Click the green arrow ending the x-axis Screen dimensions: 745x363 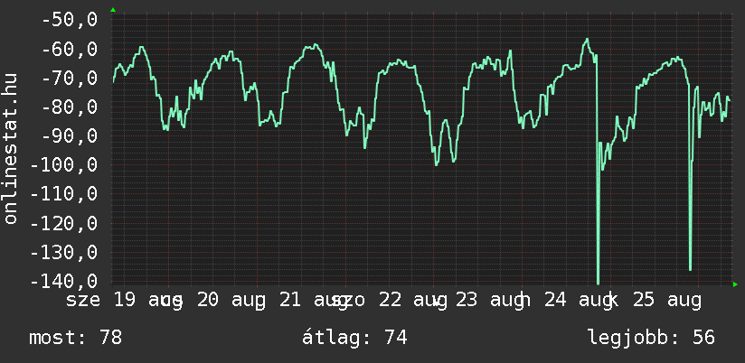[x=735, y=284]
